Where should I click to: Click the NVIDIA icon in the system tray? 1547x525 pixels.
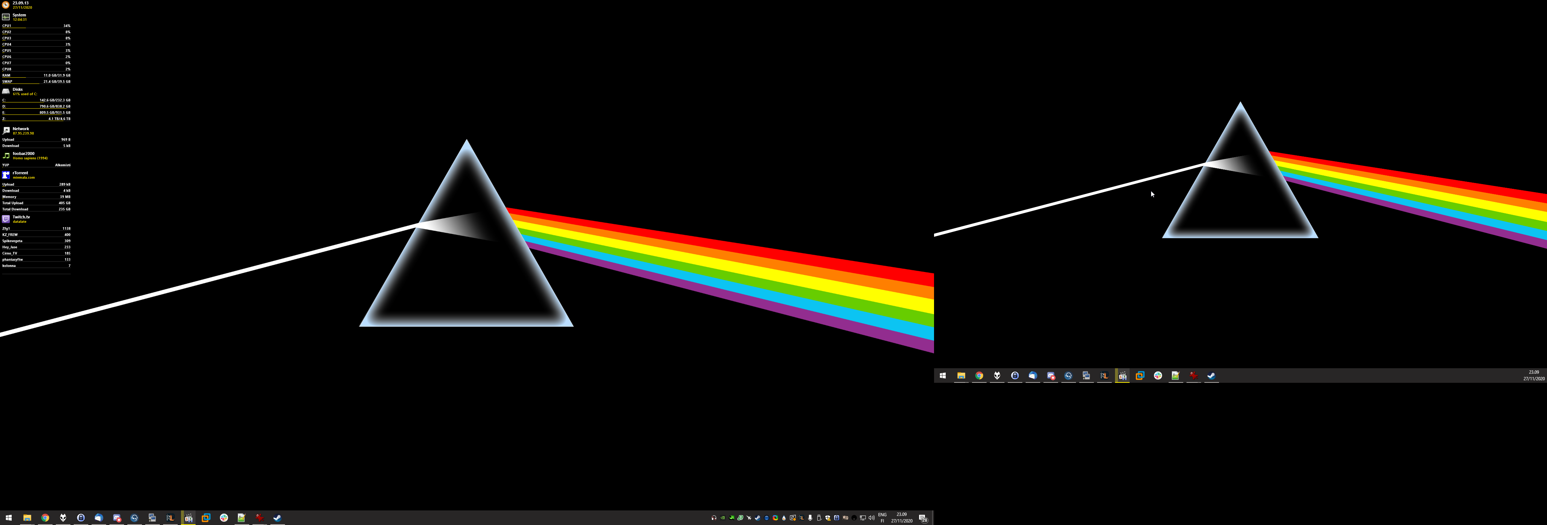coord(723,518)
